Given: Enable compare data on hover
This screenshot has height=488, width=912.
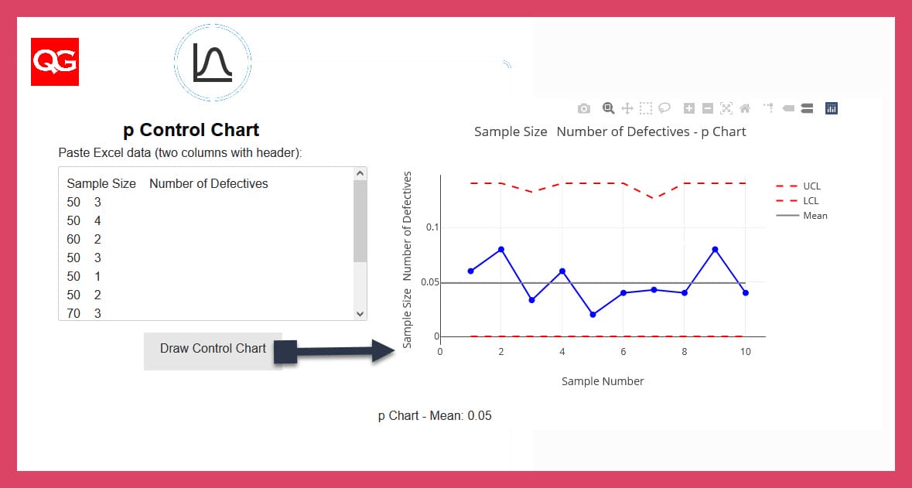Looking at the screenshot, I should tap(807, 108).
